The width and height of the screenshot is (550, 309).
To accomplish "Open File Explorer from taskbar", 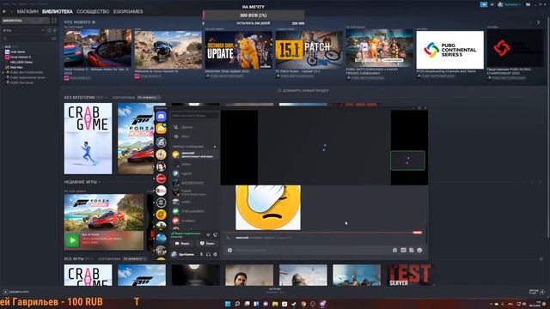I will click(275, 304).
